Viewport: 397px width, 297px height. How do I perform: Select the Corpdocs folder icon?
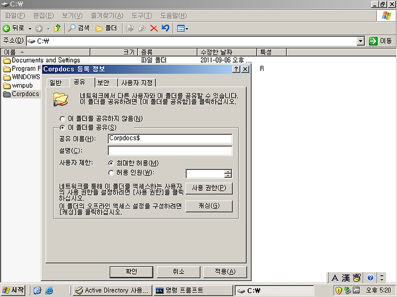(x=7, y=94)
